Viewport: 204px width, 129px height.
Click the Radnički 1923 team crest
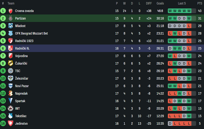[10, 41]
